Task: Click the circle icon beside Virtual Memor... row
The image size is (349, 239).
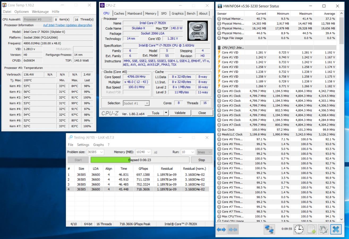Action: pos(219,19)
